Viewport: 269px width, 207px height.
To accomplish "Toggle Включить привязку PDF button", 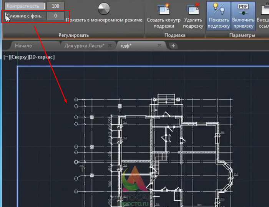I will pyautogui.click(x=243, y=16).
